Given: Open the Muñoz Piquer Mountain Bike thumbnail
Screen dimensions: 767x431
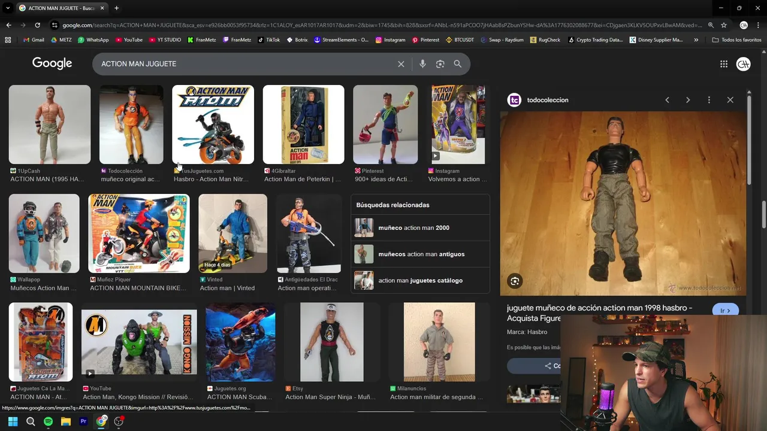Looking at the screenshot, I should tap(139, 233).
